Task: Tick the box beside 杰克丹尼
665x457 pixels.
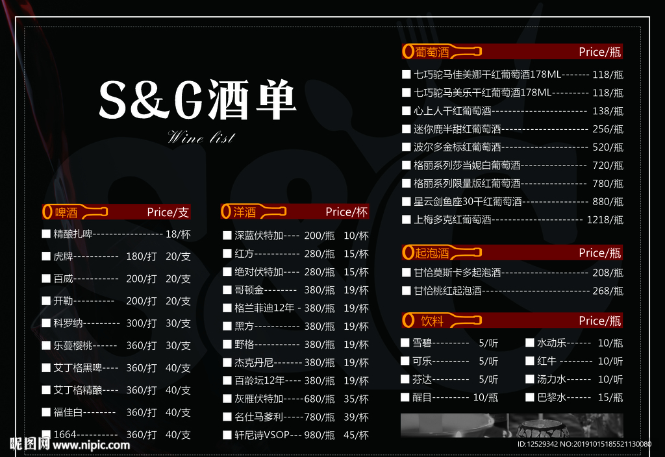Action: (x=227, y=362)
